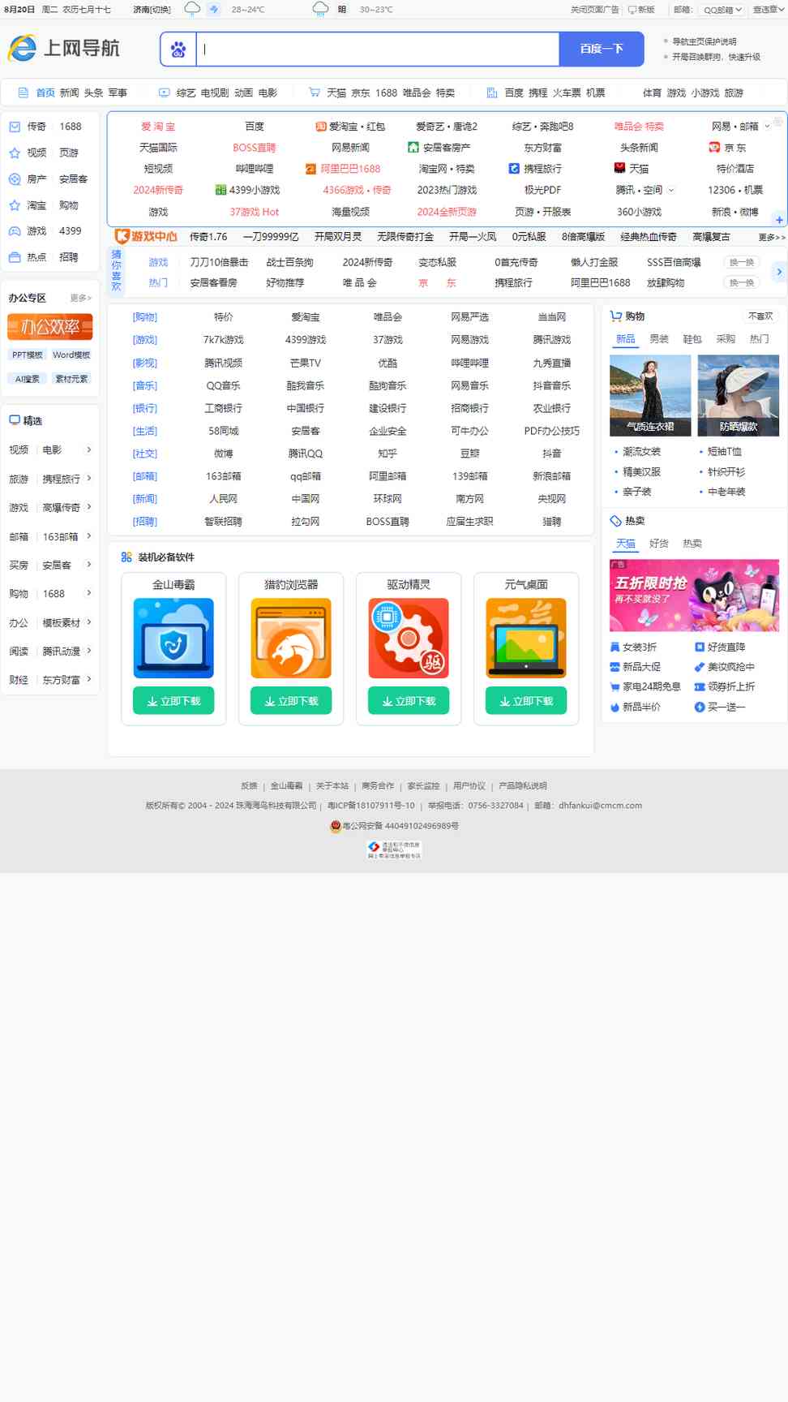Open the 查违章 dropdown
Screen dimensions: 788x1402
coord(769,10)
